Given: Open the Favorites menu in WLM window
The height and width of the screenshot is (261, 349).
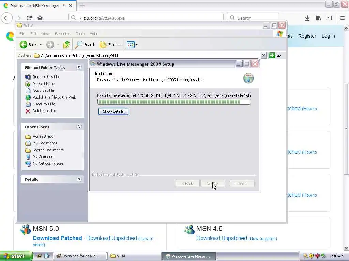Looking at the screenshot, I should (63, 34).
